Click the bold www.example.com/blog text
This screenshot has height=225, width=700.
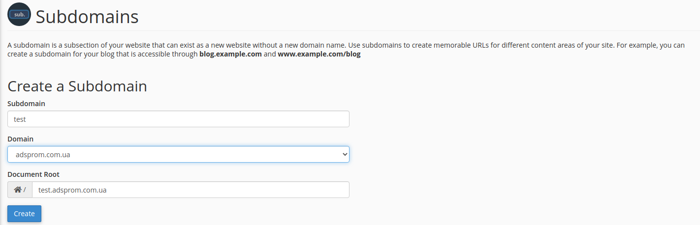pyautogui.click(x=319, y=54)
